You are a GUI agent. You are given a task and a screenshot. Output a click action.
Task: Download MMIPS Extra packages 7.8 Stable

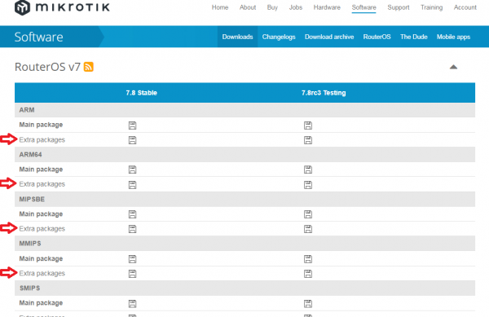[x=132, y=274]
